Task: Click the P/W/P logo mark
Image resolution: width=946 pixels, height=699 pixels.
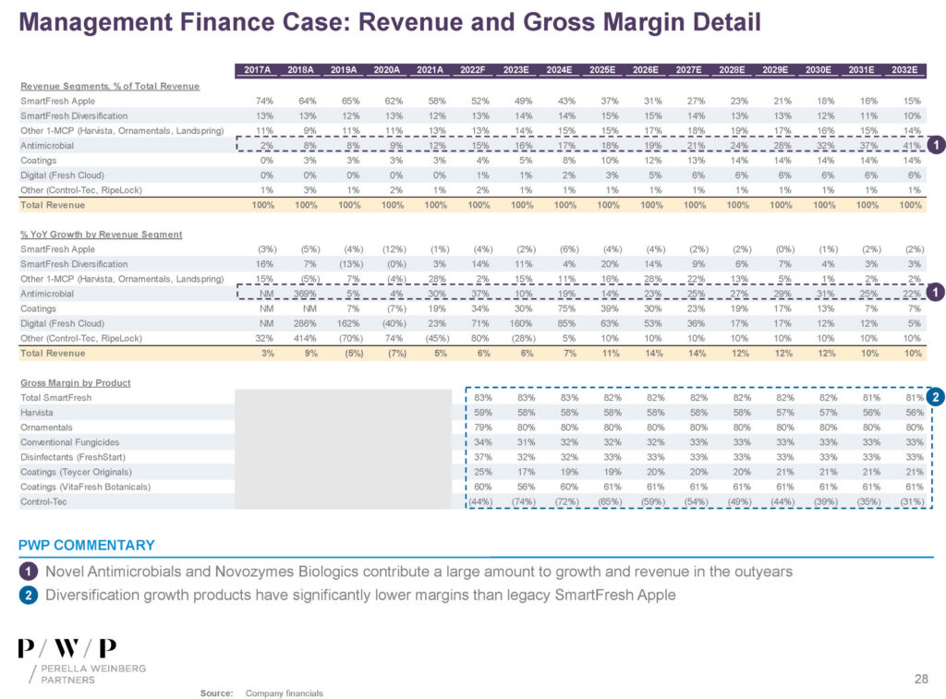Action: 67,648
